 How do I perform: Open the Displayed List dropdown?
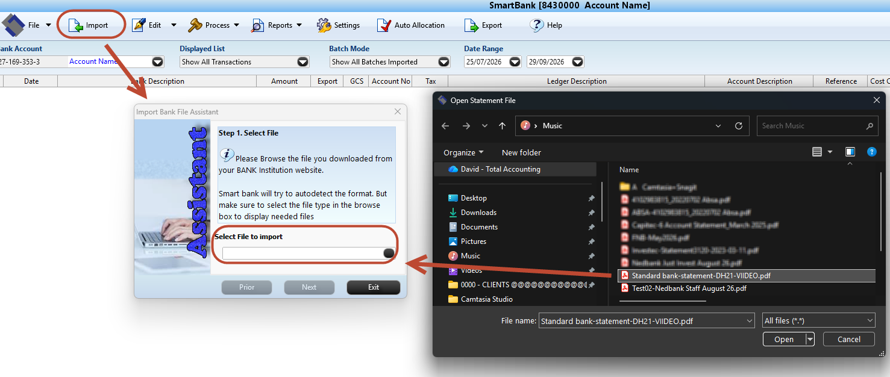(x=302, y=61)
